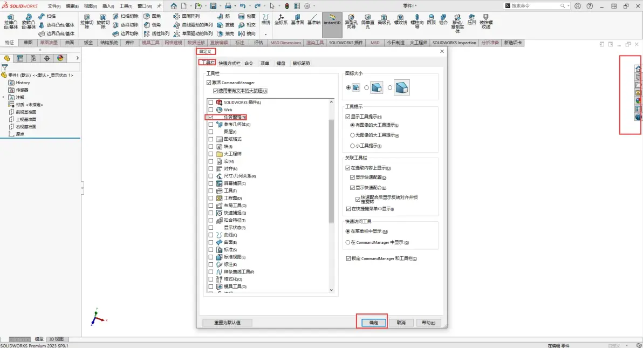Toggle 显示工具提示 checkbox
This screenshot has width=643, height=348.
pyautogui.click(x=348, y=117)
